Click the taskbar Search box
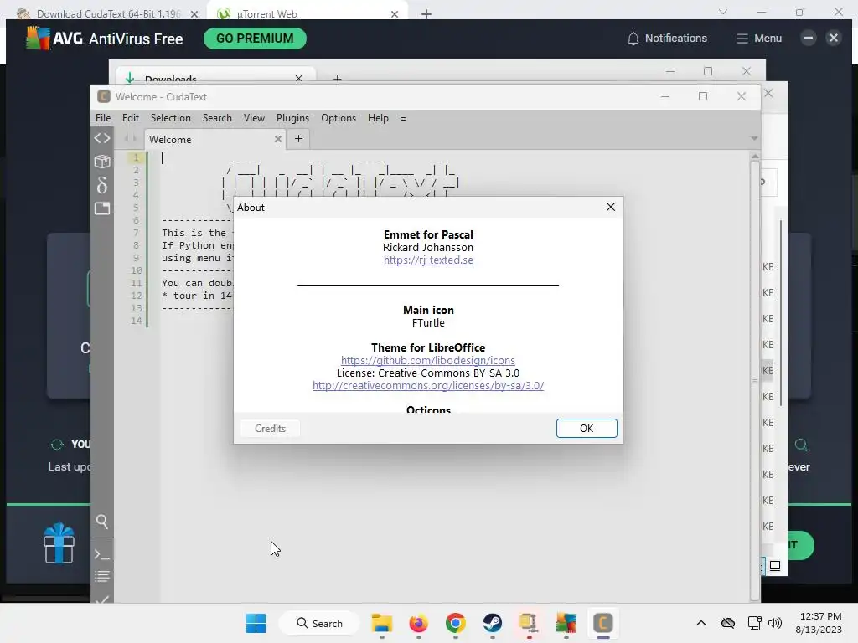858x643 pixels. pos(319,623)
